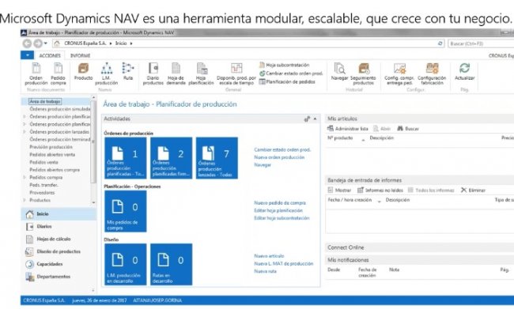Click the Cambiar estado orden prod. link
This screenshot has height=309, width=514.
tap(282, 149)
